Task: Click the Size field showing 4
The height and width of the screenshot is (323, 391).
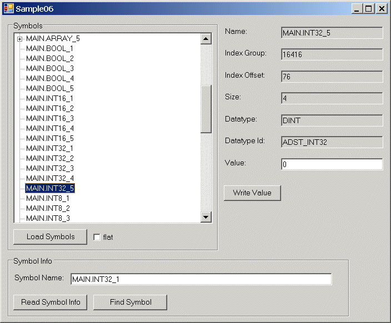Action: click(332, 98)
